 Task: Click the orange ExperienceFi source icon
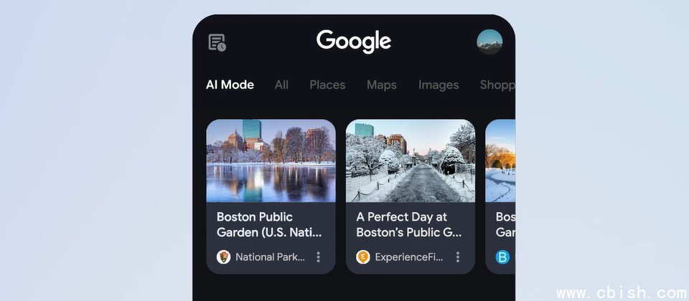tap(363, 257)
